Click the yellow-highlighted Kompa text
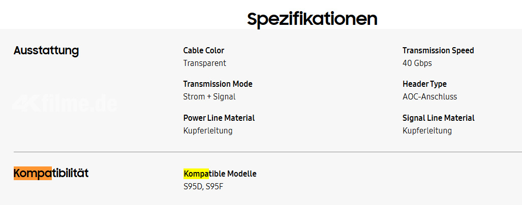The image size is (522, 205). [196, 174]
